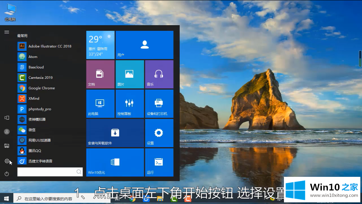Launch 夜神模拟器 emulator icon

(x=22, y=119)
